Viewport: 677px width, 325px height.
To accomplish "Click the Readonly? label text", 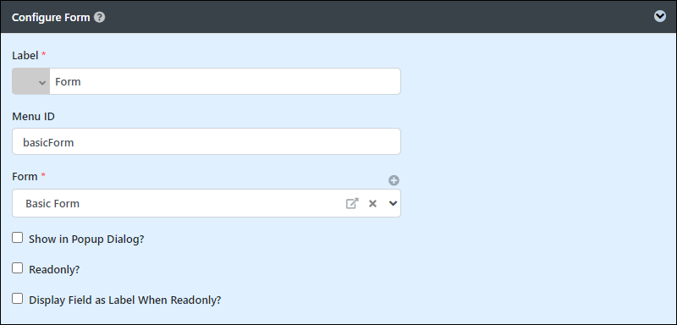I will click(x=54, y=270).
